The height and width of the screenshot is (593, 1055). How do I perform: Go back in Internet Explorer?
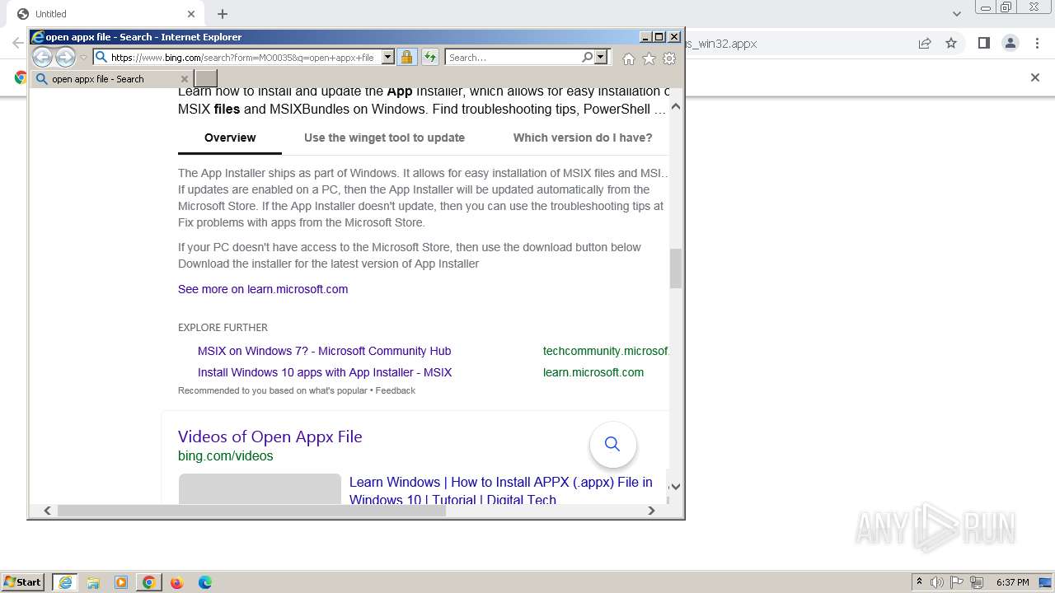pos(42,57)
